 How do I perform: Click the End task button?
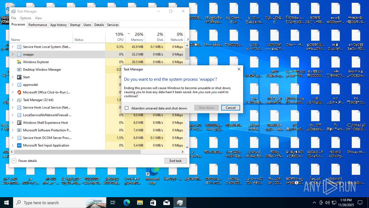pyautogui.click(x=176, y=161)
